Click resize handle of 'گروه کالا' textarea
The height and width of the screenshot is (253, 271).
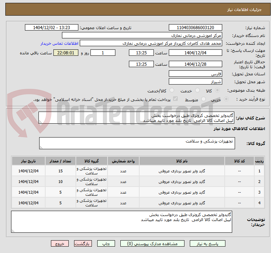coord(41,147)
